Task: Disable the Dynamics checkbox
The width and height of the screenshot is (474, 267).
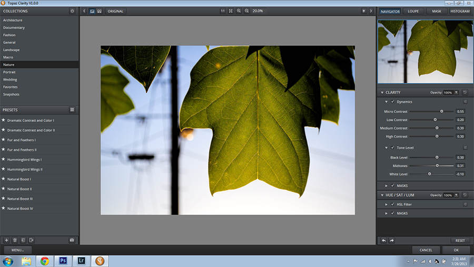Action: pyautogui.click(x=392, y=102)
